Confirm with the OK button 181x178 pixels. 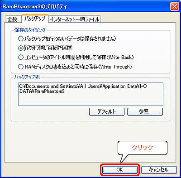coord(120,170)
